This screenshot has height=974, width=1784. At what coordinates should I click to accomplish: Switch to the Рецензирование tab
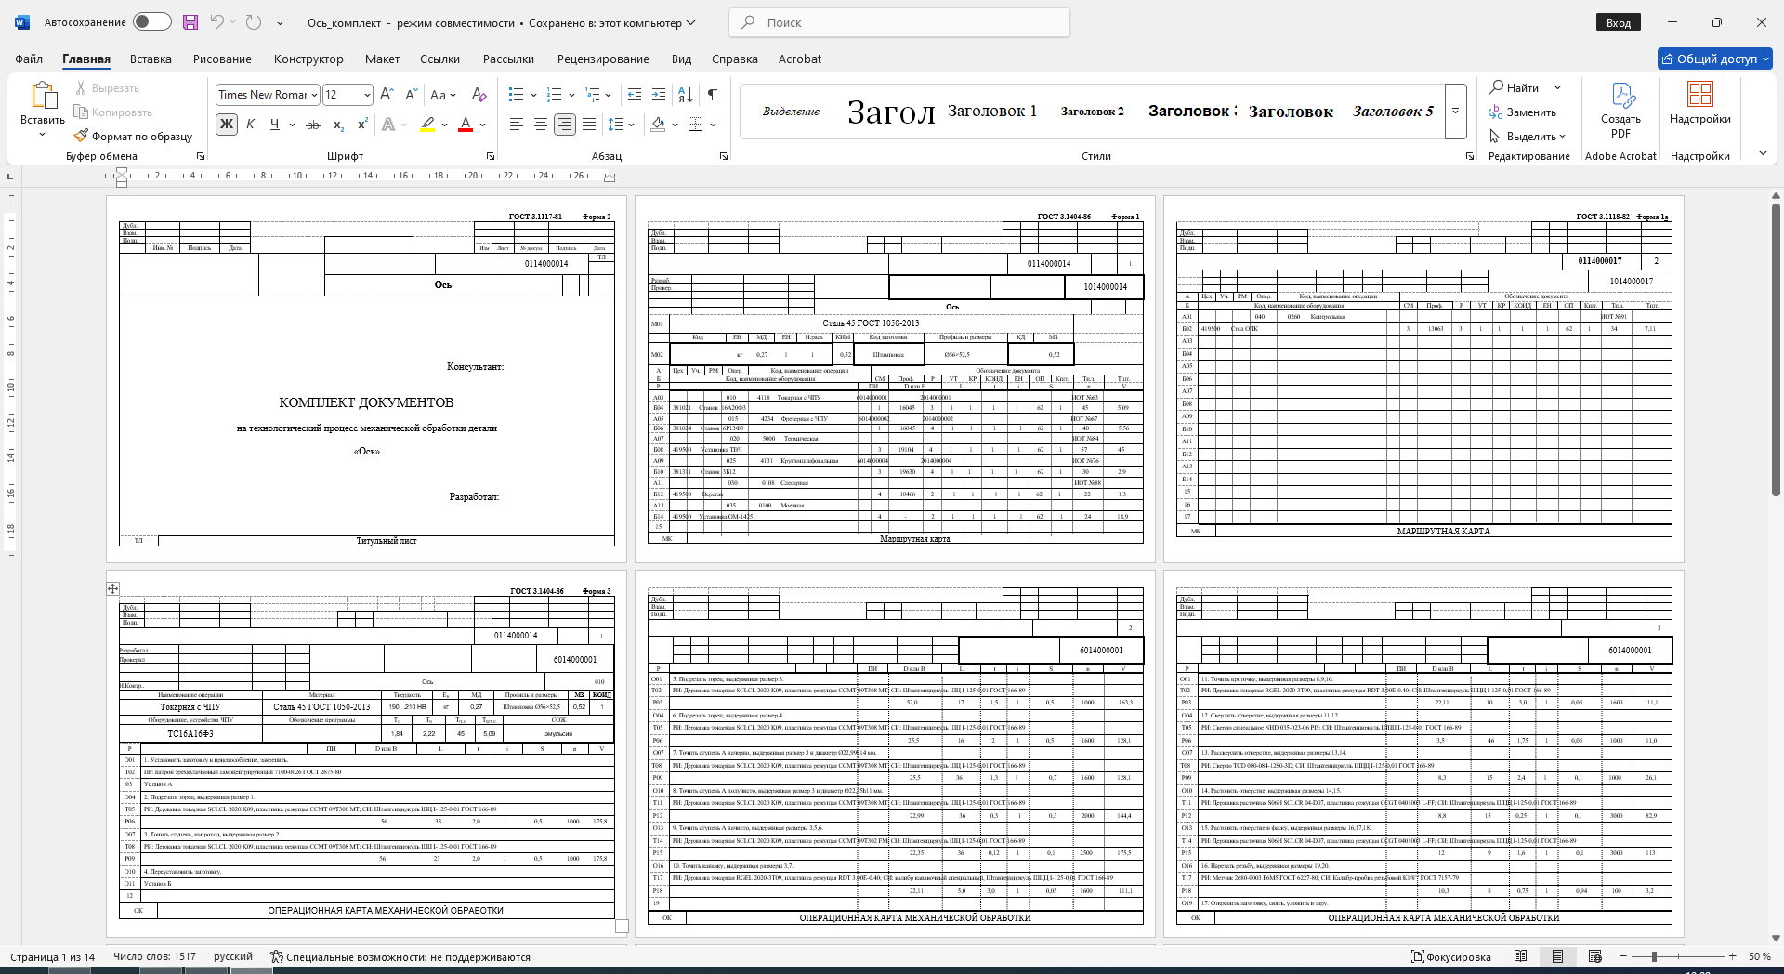603,59
